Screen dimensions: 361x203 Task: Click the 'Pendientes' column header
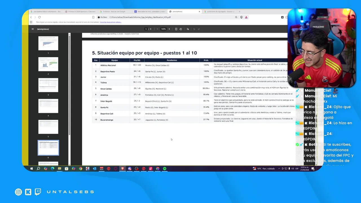(x=172, y=60)
